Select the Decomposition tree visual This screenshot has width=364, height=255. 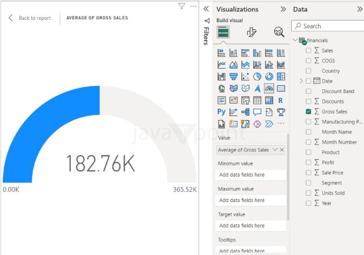(x=245, y=112)
